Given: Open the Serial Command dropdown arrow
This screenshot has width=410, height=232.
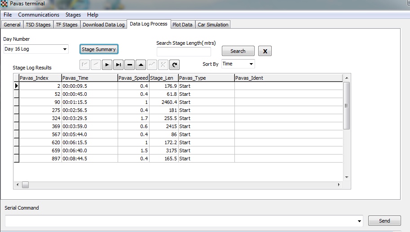Looking at the screenshot, I should [x=359, y=221].
